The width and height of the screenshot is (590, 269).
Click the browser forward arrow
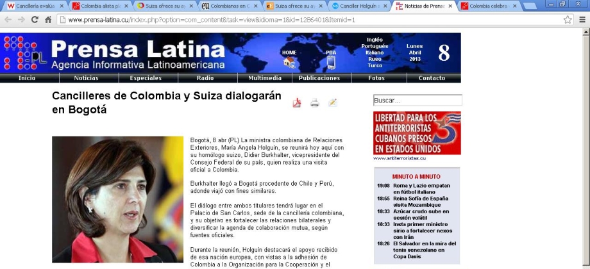(x=21, y=20)
